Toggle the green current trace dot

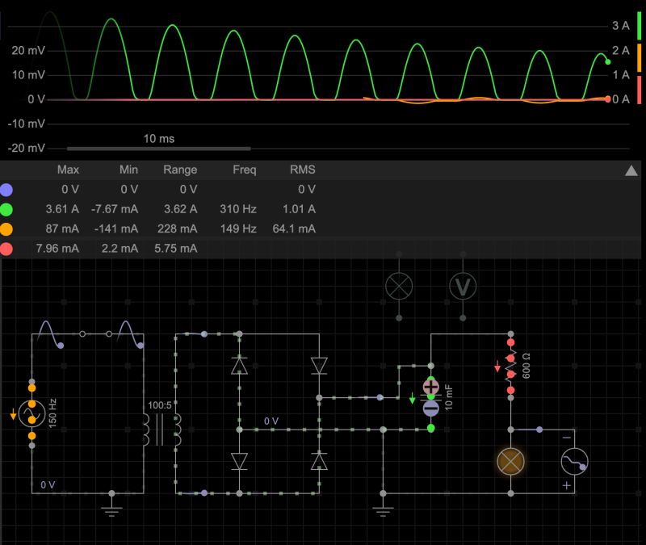(x=8, y=209)
